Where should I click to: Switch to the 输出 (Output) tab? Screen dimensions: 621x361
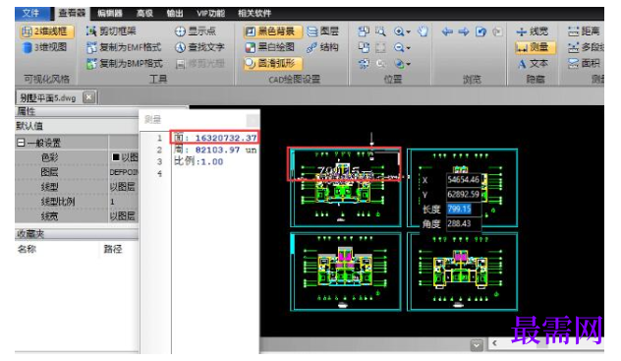175,13
